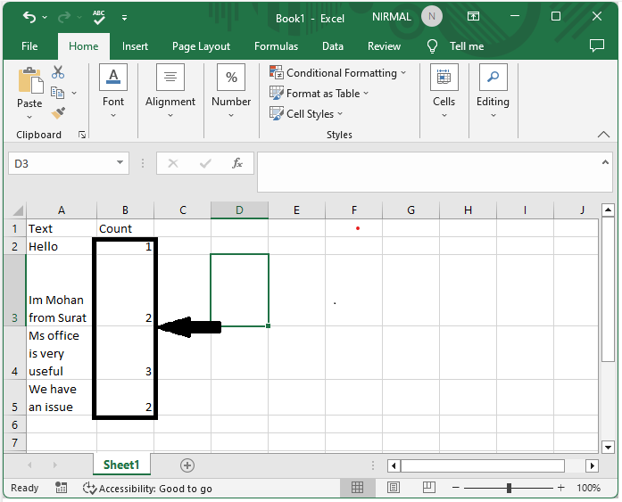Switch to the Home tab
622x502 pixels.
tap(83, 46)
